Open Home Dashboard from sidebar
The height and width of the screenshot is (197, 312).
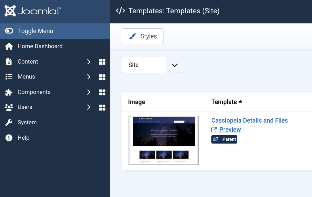tap(40, 46)
